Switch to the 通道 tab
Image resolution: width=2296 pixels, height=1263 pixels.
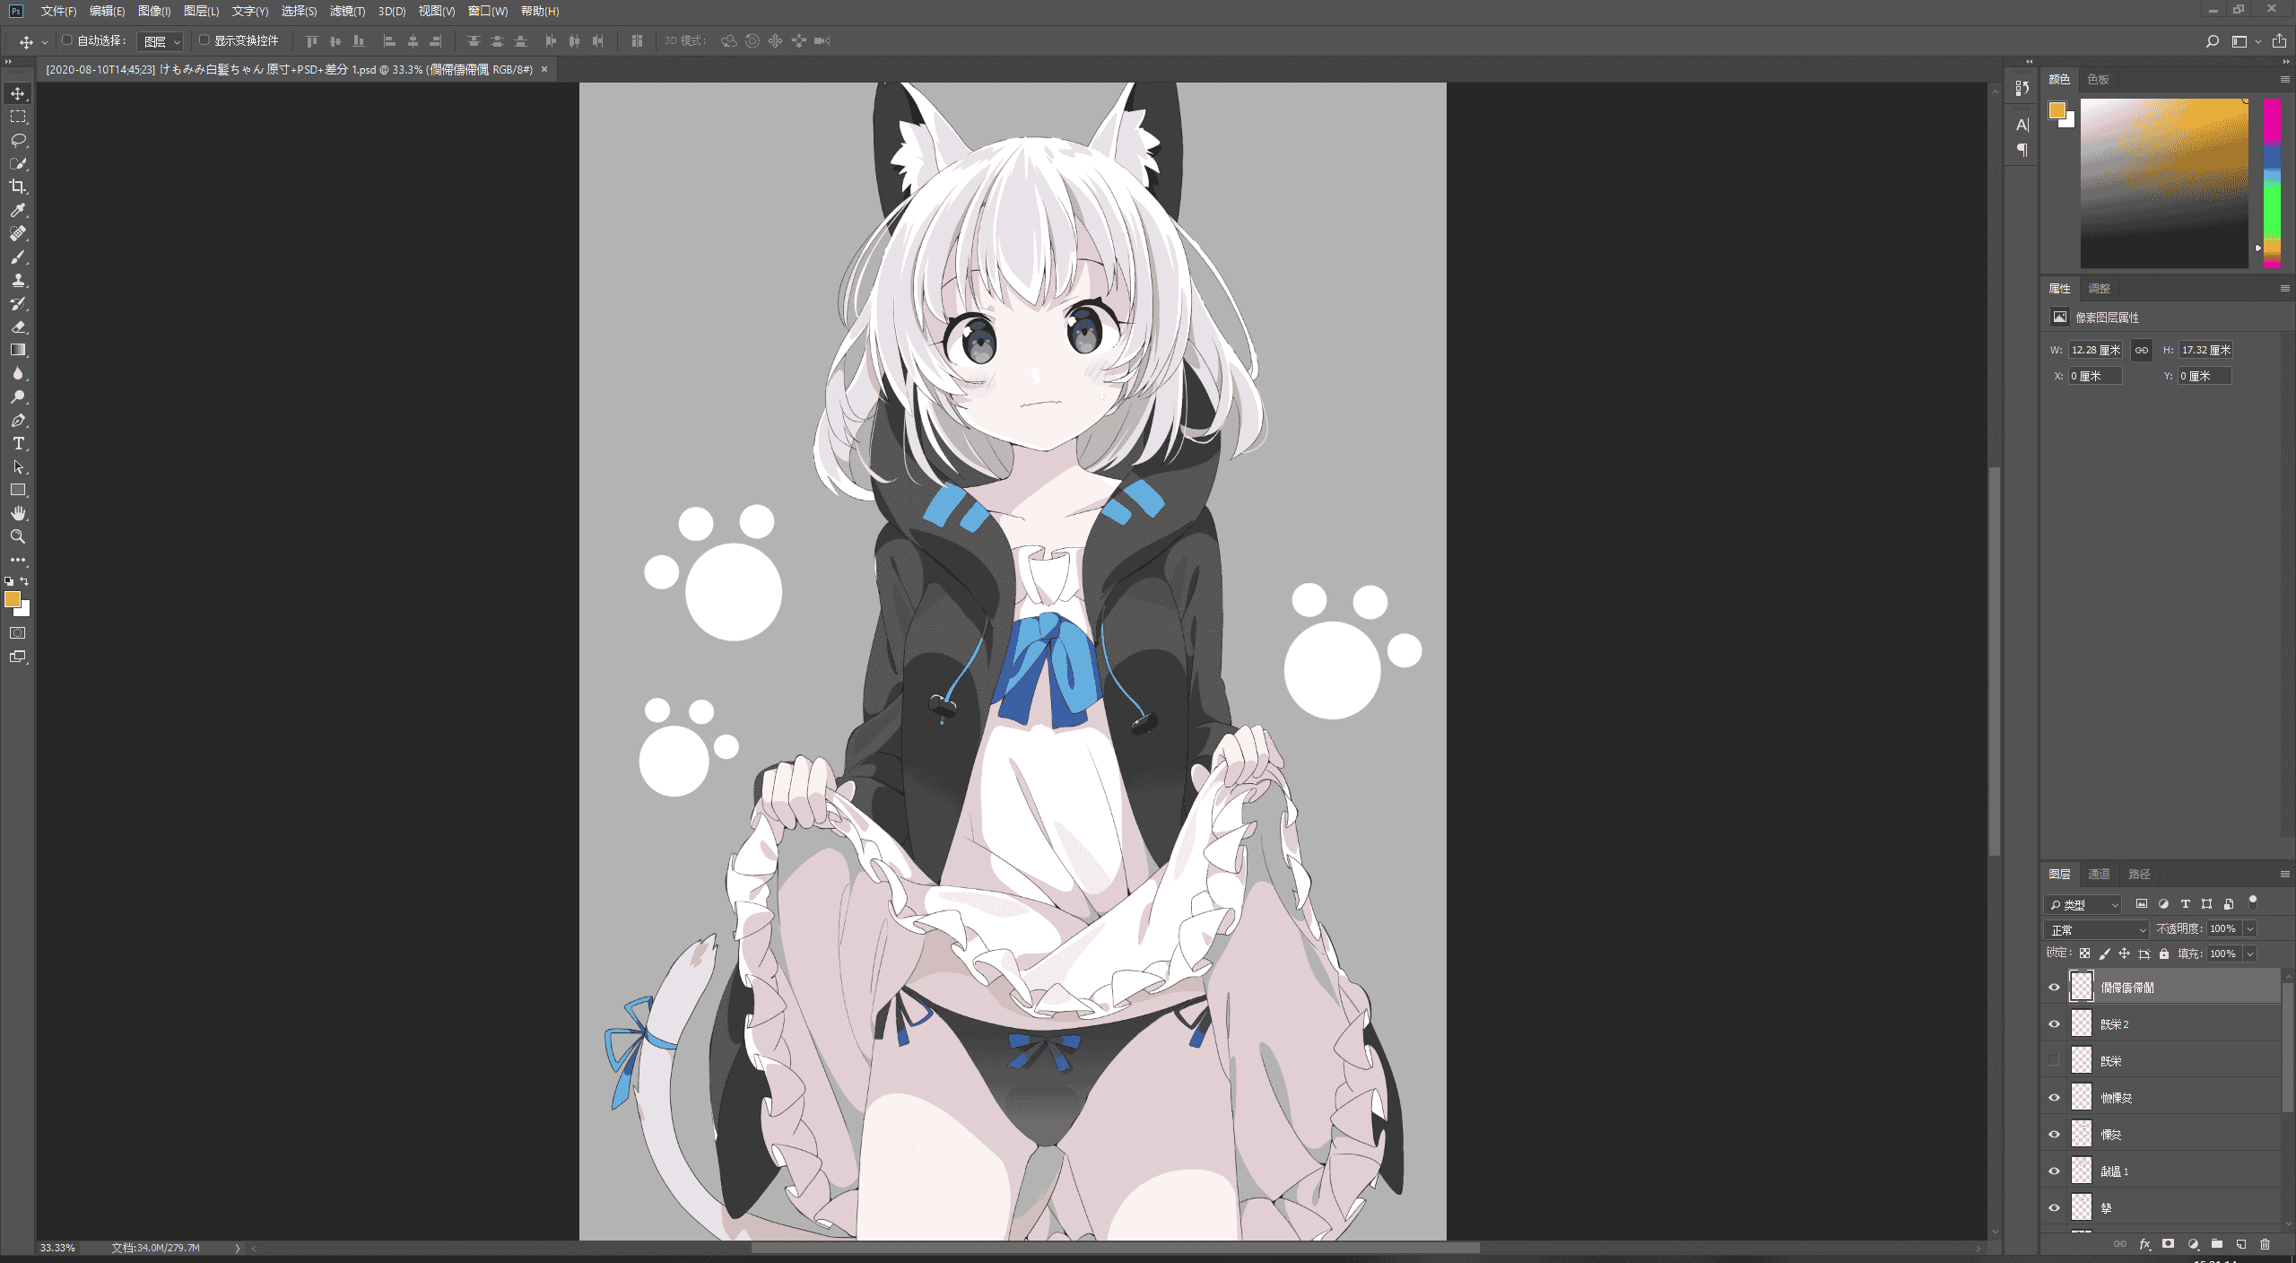[x=2098, y=875]
